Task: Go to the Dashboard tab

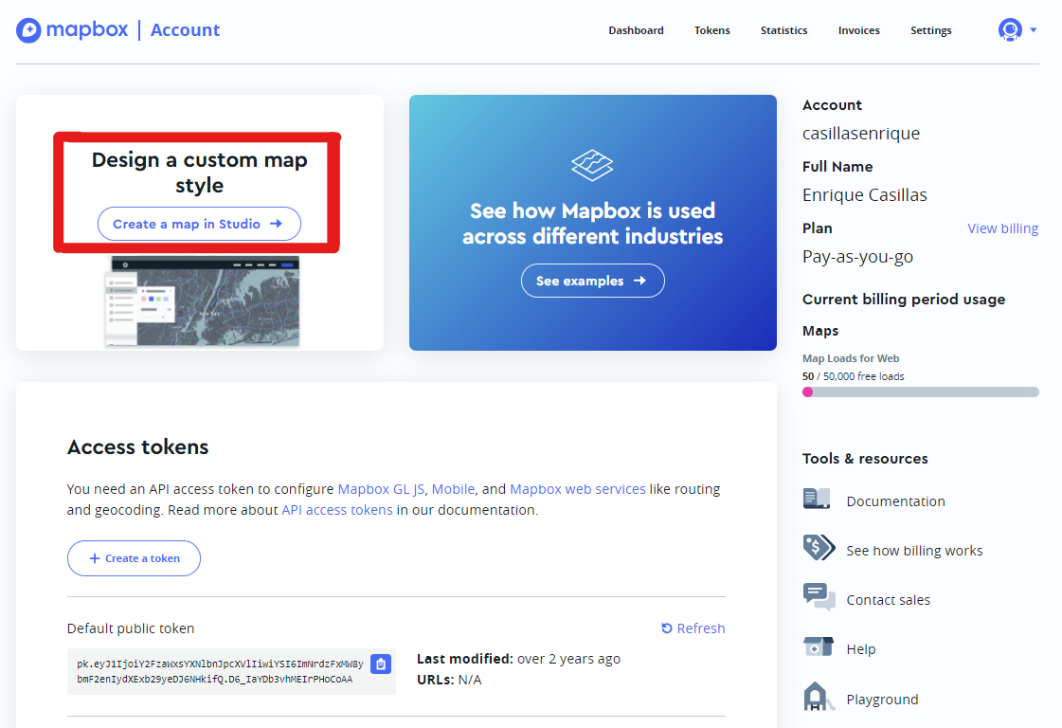Action: pyautogui.click(x=636, y=30)
